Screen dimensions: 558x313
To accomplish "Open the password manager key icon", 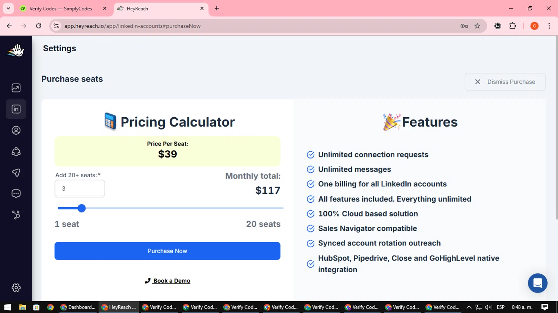I will 464,26.
